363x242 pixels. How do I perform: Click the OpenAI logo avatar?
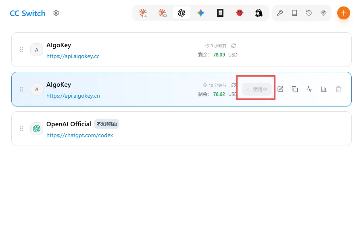point(37,129)
